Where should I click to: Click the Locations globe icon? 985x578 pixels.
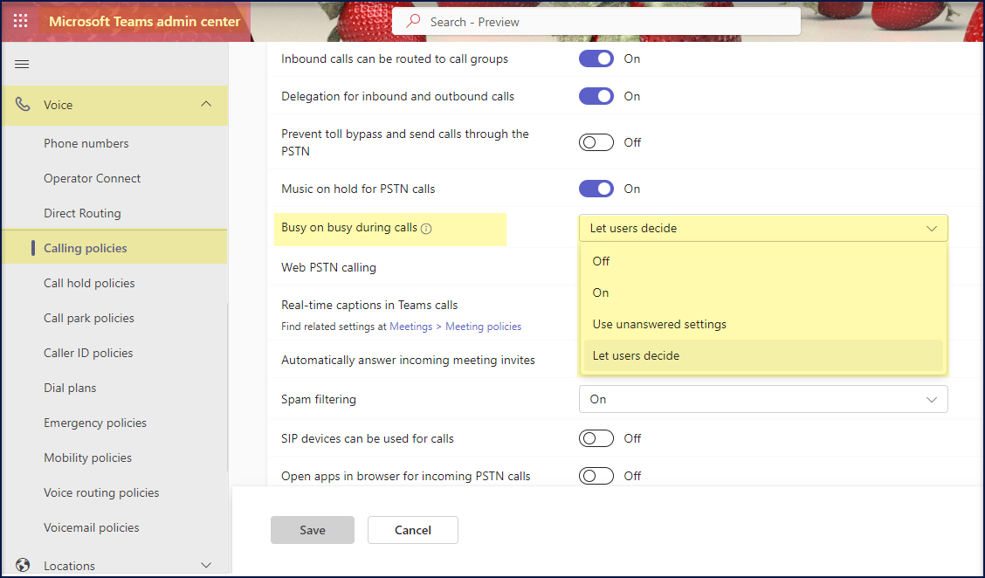24,566
